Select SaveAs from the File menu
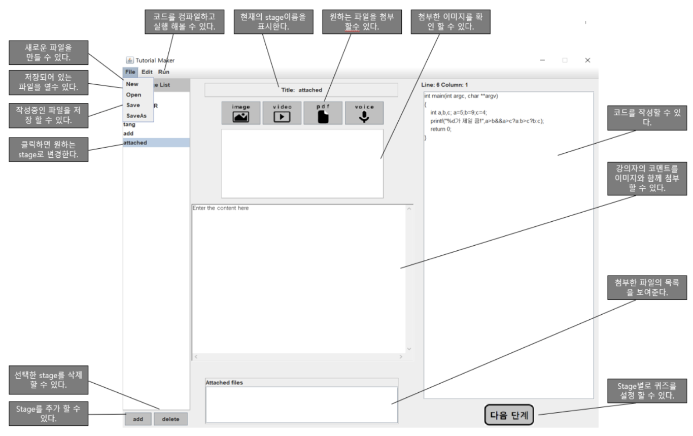Viewport: 693px width, 436px height. click(x=135, y=115)
